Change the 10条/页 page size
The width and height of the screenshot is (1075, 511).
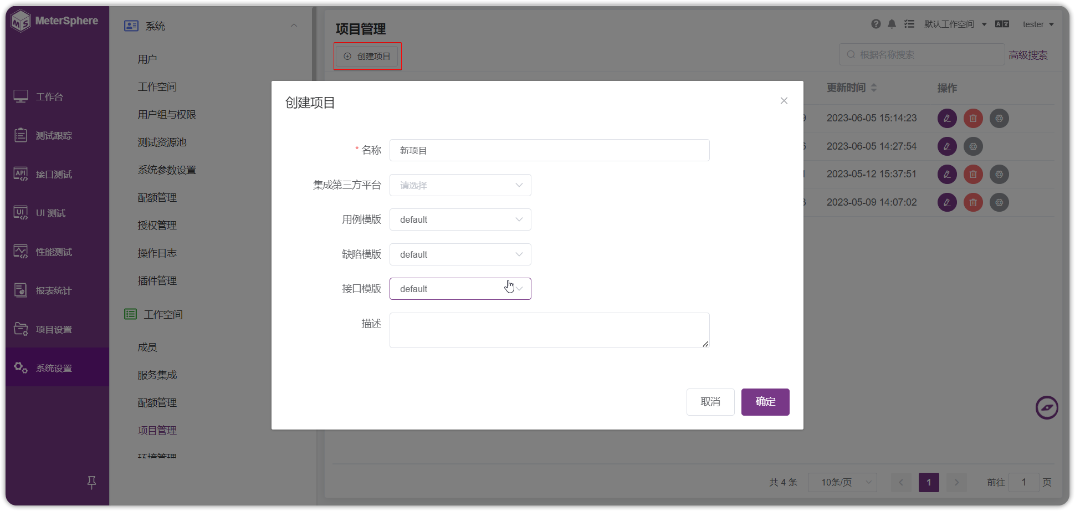pyautogui.click(x=842, y=482)
